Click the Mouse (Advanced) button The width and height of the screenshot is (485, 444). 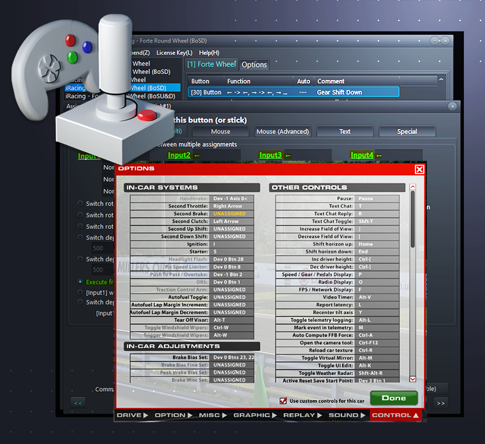point(283,131)
